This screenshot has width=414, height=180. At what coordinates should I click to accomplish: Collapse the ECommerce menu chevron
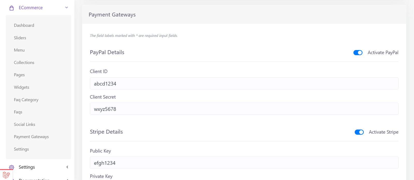pos(66,8)
